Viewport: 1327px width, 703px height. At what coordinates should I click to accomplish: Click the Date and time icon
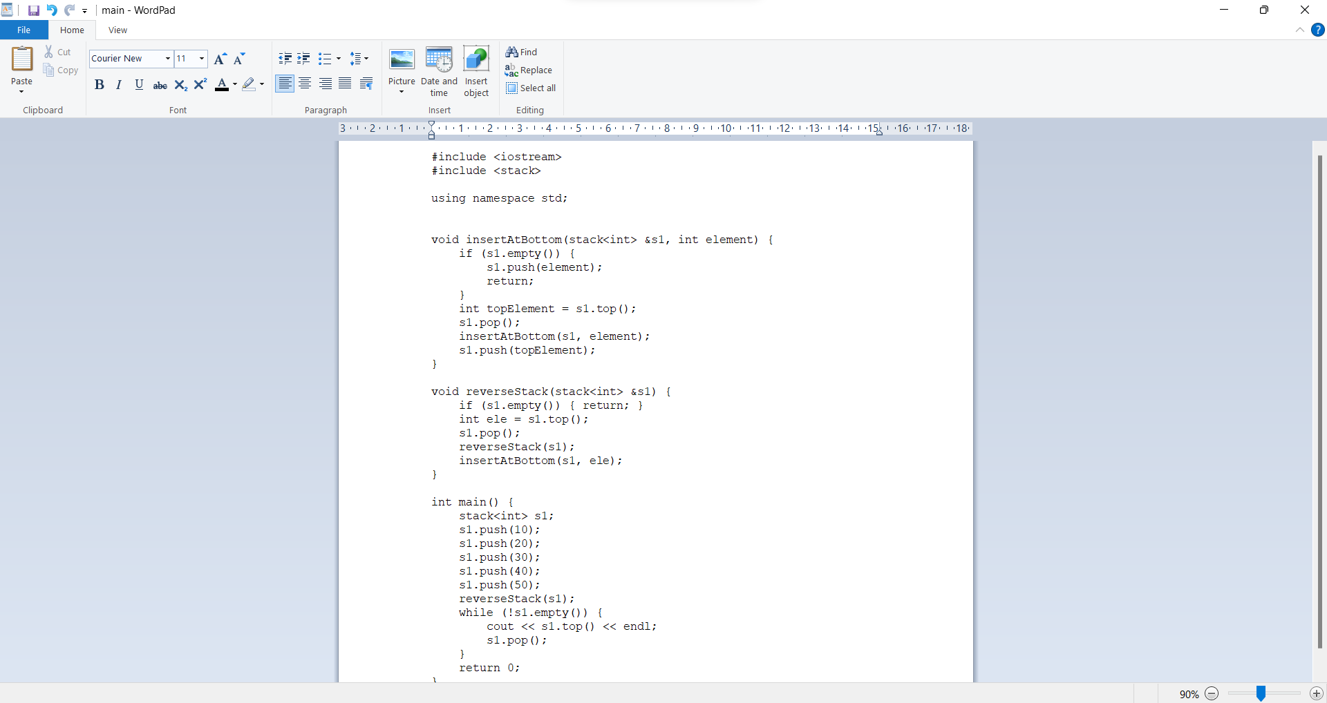(x=439, y=60)
